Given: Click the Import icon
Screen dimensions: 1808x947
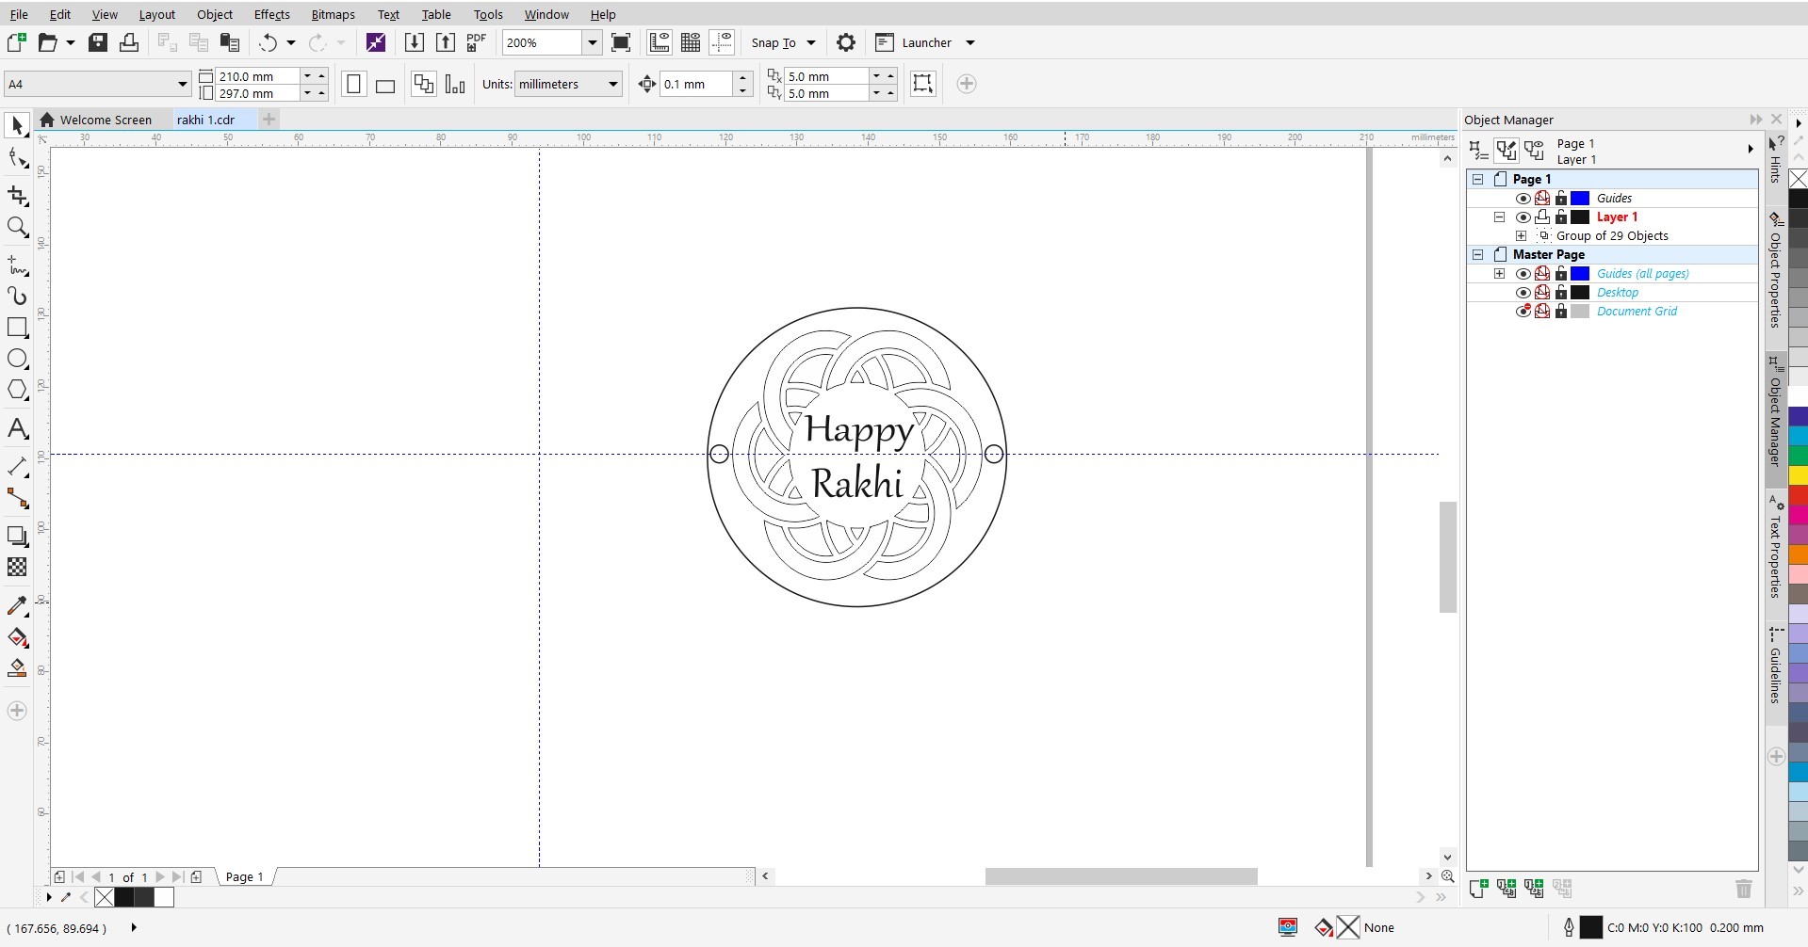Looking at the screenshot, I should [x=414, y=42].
